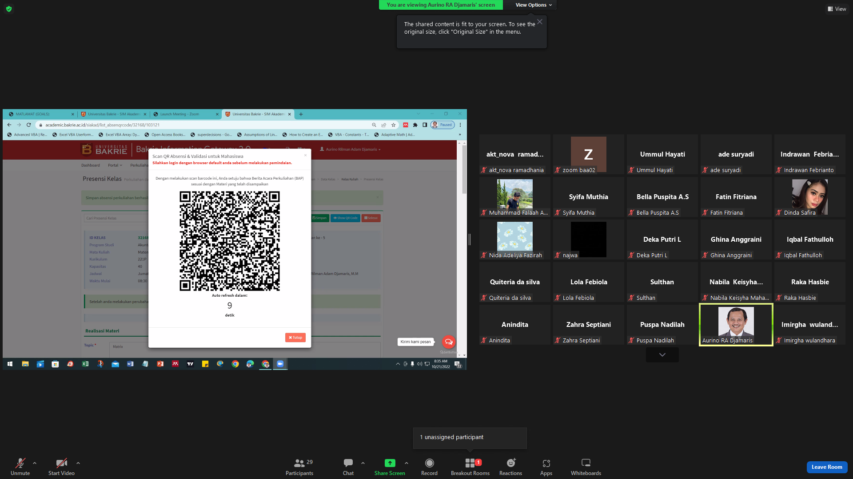The height and width of the screenshot is (479, 853).
Task: Open the Reactions menu
Action: click(510, 467)
